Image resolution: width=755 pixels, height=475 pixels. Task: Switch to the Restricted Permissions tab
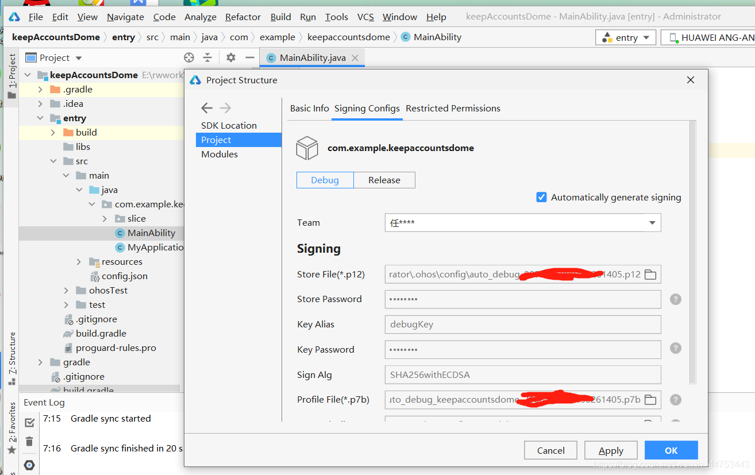click(453, 108)
